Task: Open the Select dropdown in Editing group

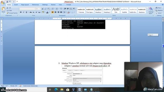Action: pos(159,13)
